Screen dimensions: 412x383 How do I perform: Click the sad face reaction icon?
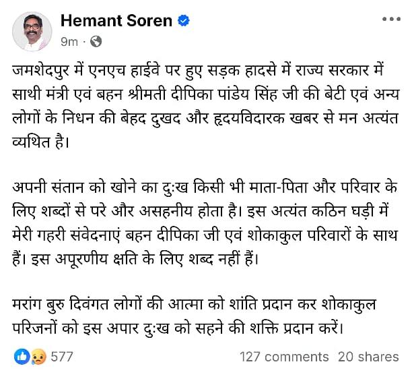tap(38, 357)
